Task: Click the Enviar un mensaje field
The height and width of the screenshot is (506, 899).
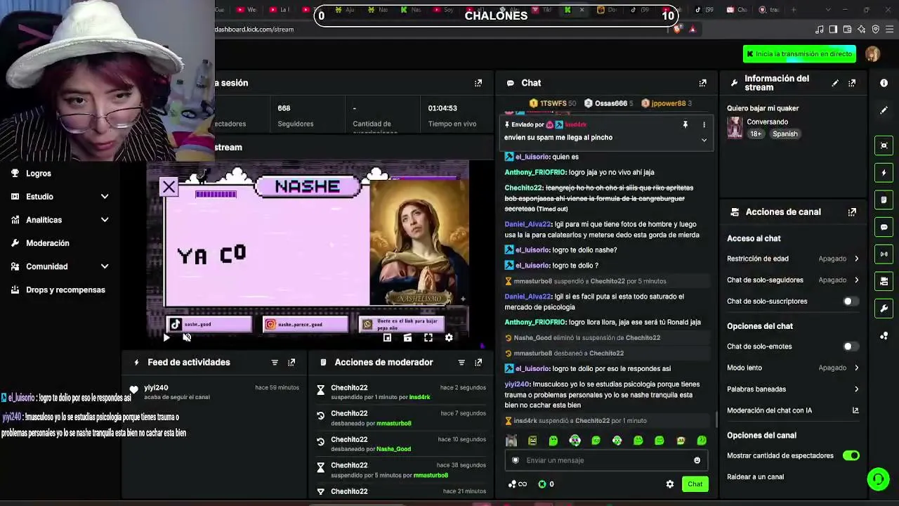Action: pos(605,460)
